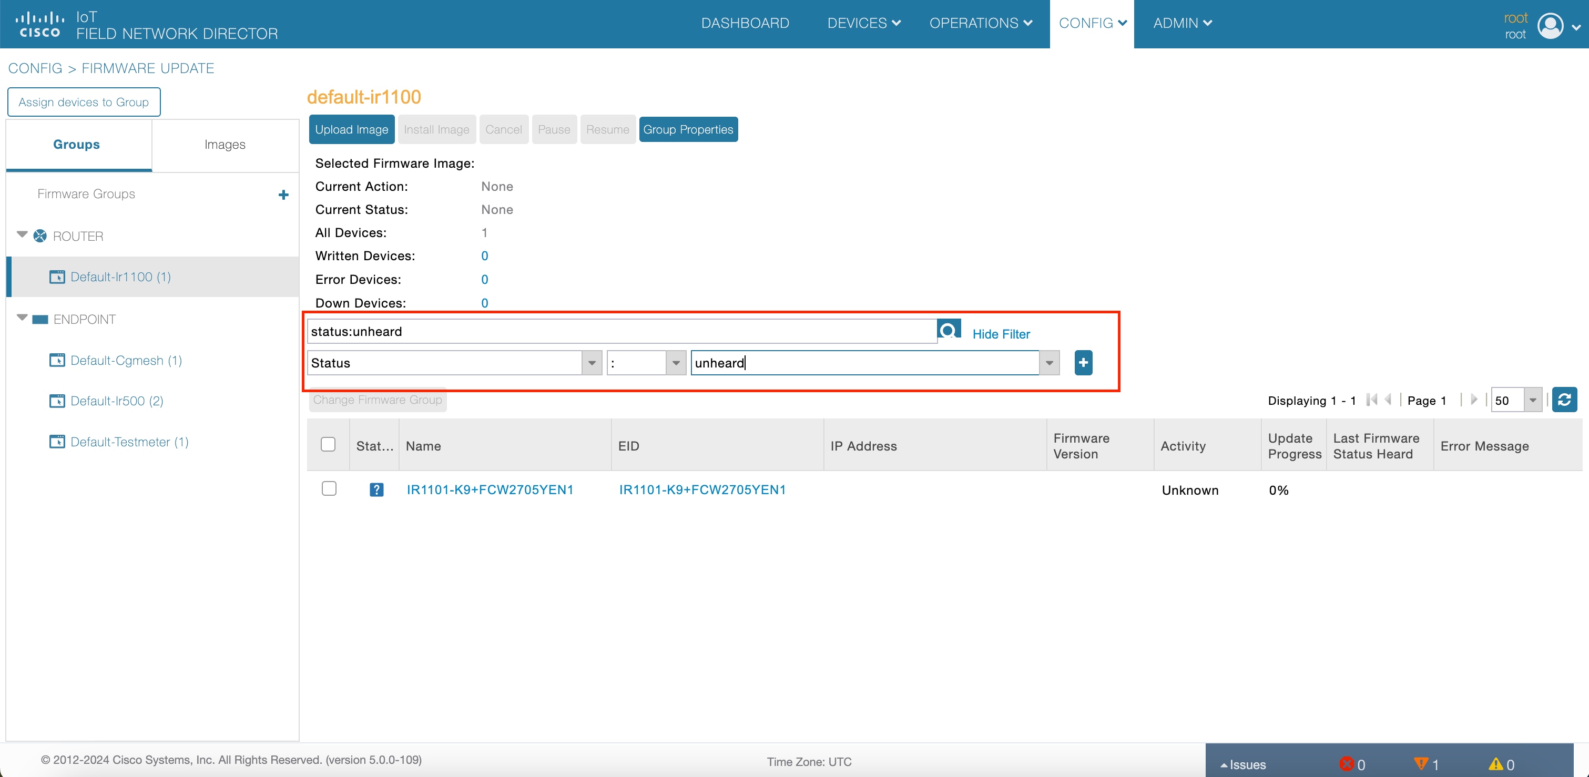Go to DASHBOARD
This screenshot has width=1589, height=777.
pyautogui.click(x=745, y=24)
